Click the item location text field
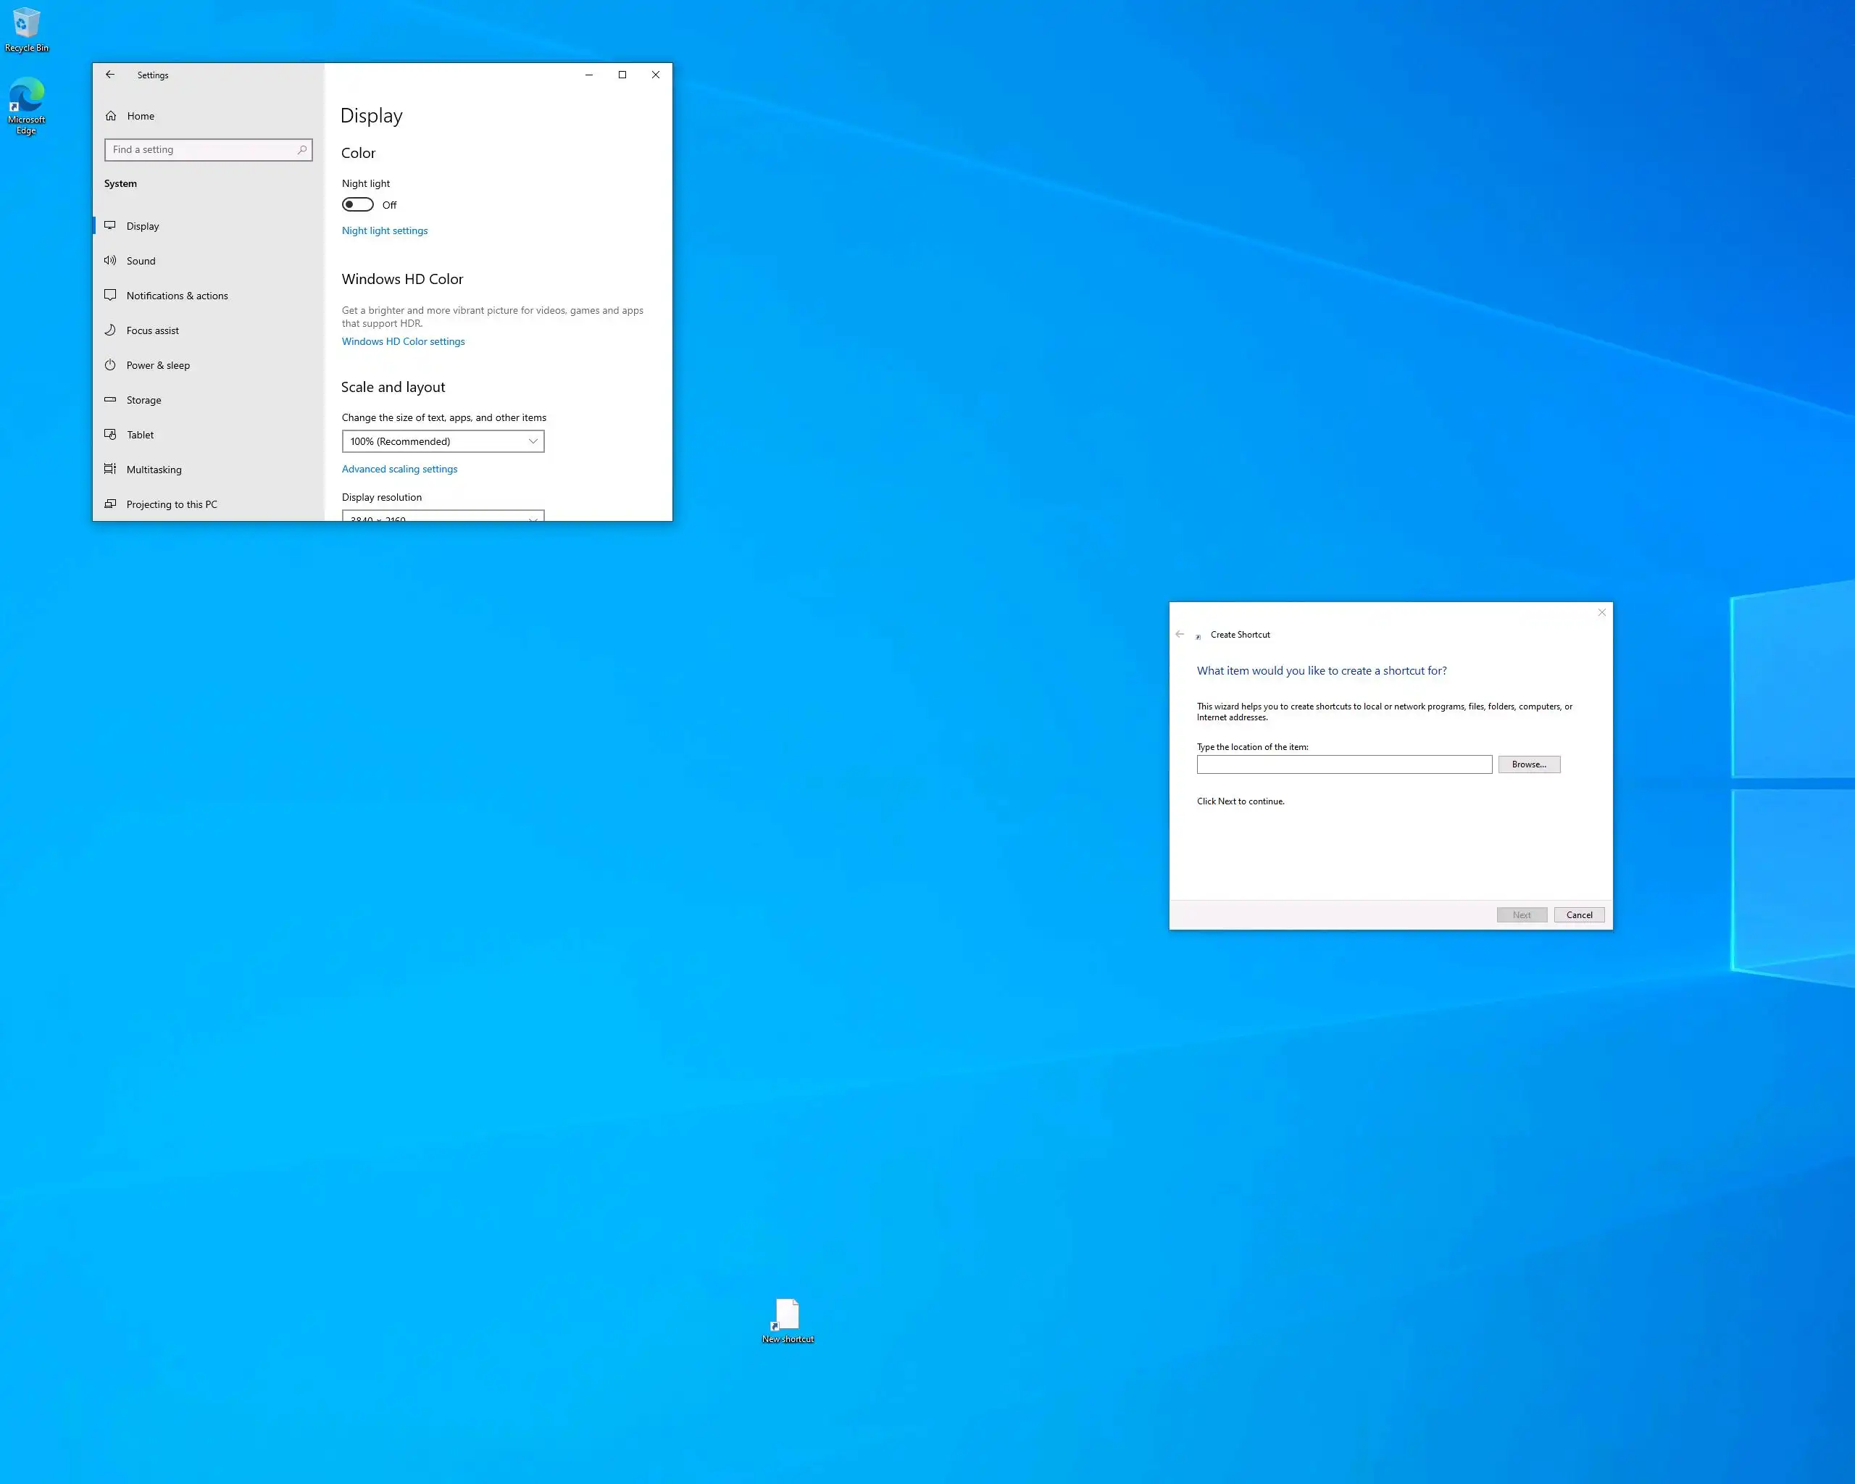This screenshot has width=1855, height=1484. click(x=1343, y=764)
